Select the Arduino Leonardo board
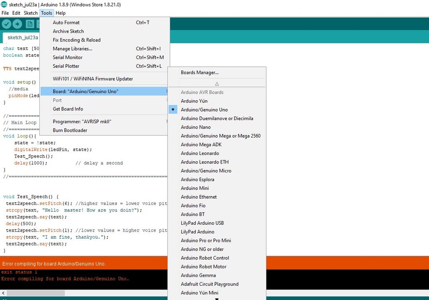429x300 pixels. pos(217,153)
